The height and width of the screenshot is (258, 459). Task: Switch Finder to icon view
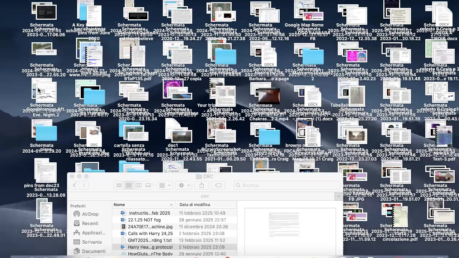pyautogui.click(x=119, y=185)
